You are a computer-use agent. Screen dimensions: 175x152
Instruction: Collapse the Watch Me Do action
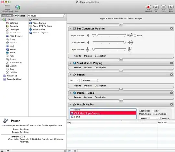click(71, 104)
